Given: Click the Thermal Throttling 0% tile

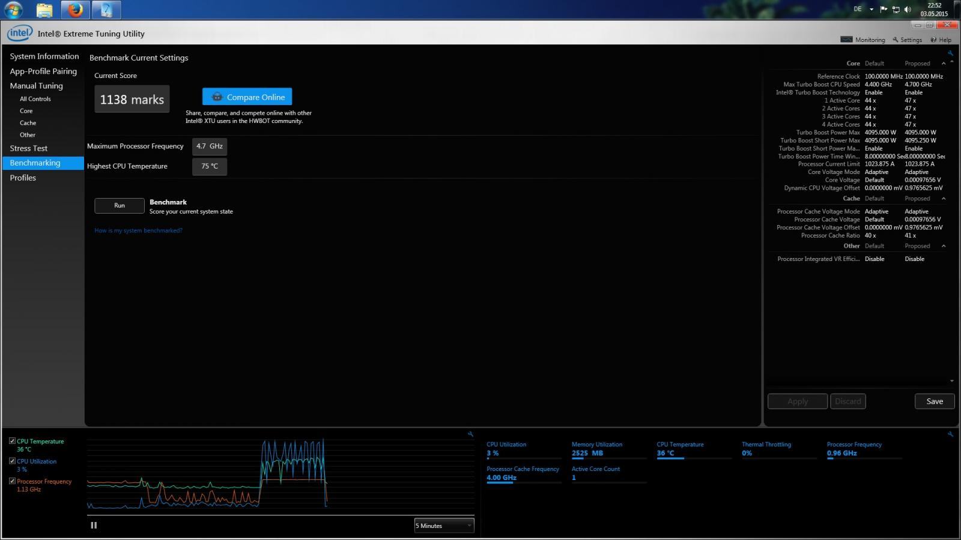Looking at the screenshot, I should click(x=779, y=450).
